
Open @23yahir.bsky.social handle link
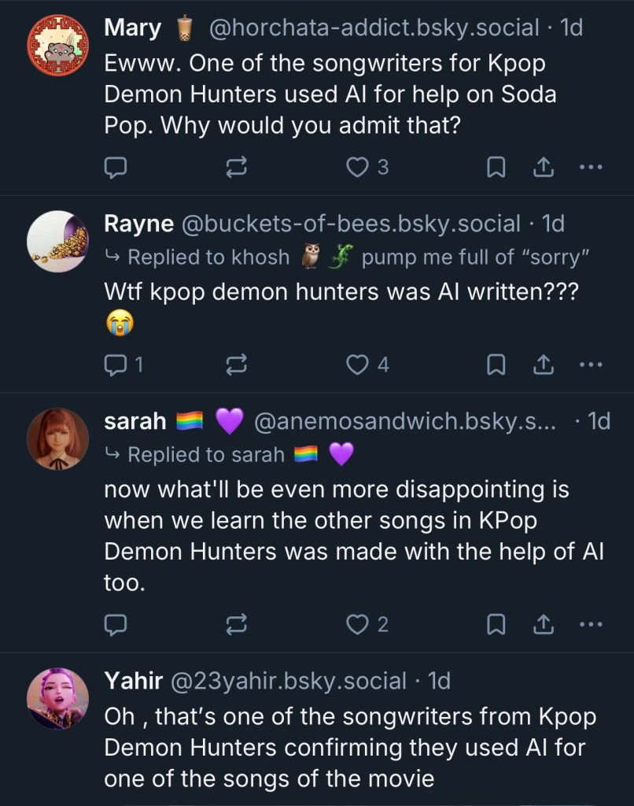(289, 681)
